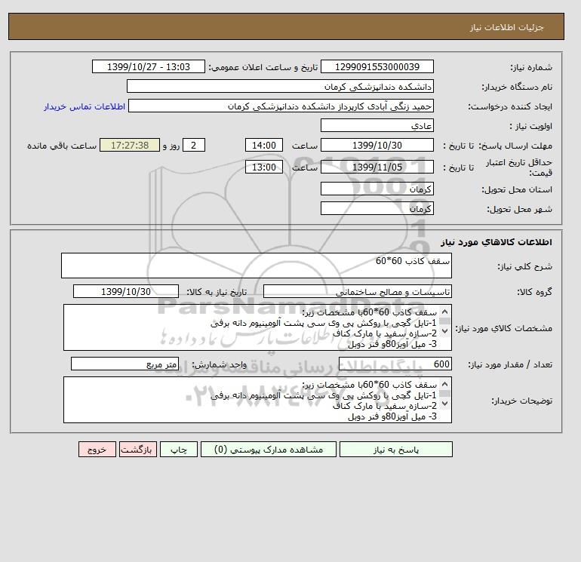Select quantity field showing 600

pos(395,364)
